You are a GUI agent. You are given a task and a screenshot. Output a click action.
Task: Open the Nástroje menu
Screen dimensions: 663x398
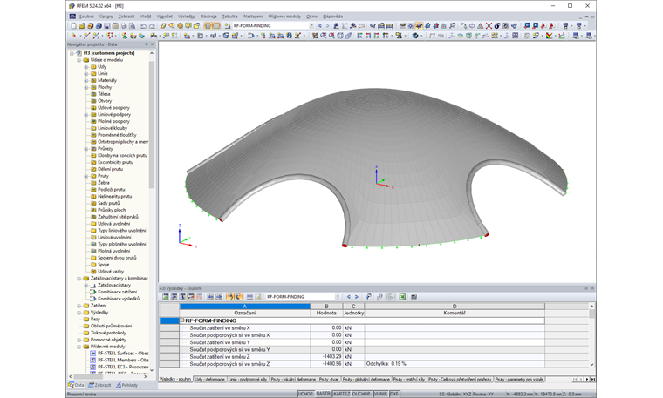click(x=208, y=17)
